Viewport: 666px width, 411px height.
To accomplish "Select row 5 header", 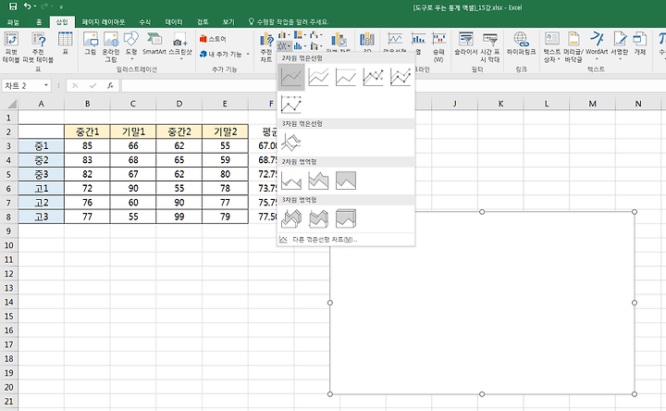I will [x=9, y=174].
